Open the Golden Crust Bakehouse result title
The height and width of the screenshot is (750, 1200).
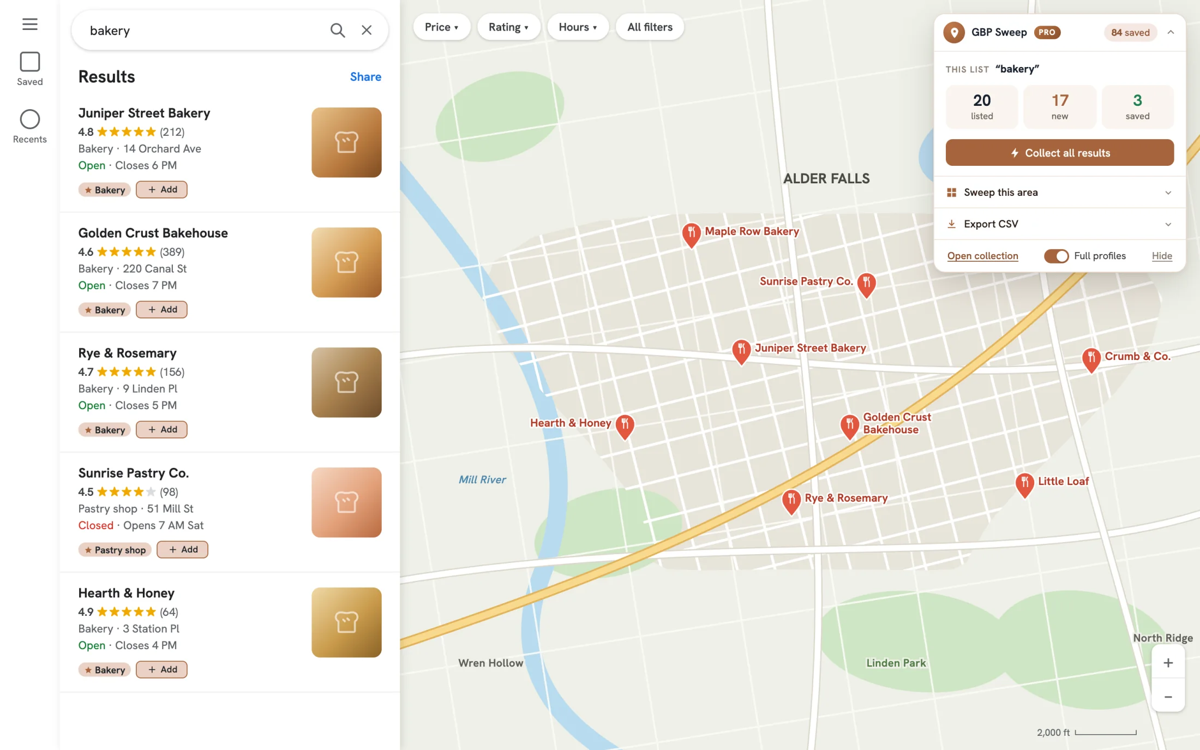point(153,233)
